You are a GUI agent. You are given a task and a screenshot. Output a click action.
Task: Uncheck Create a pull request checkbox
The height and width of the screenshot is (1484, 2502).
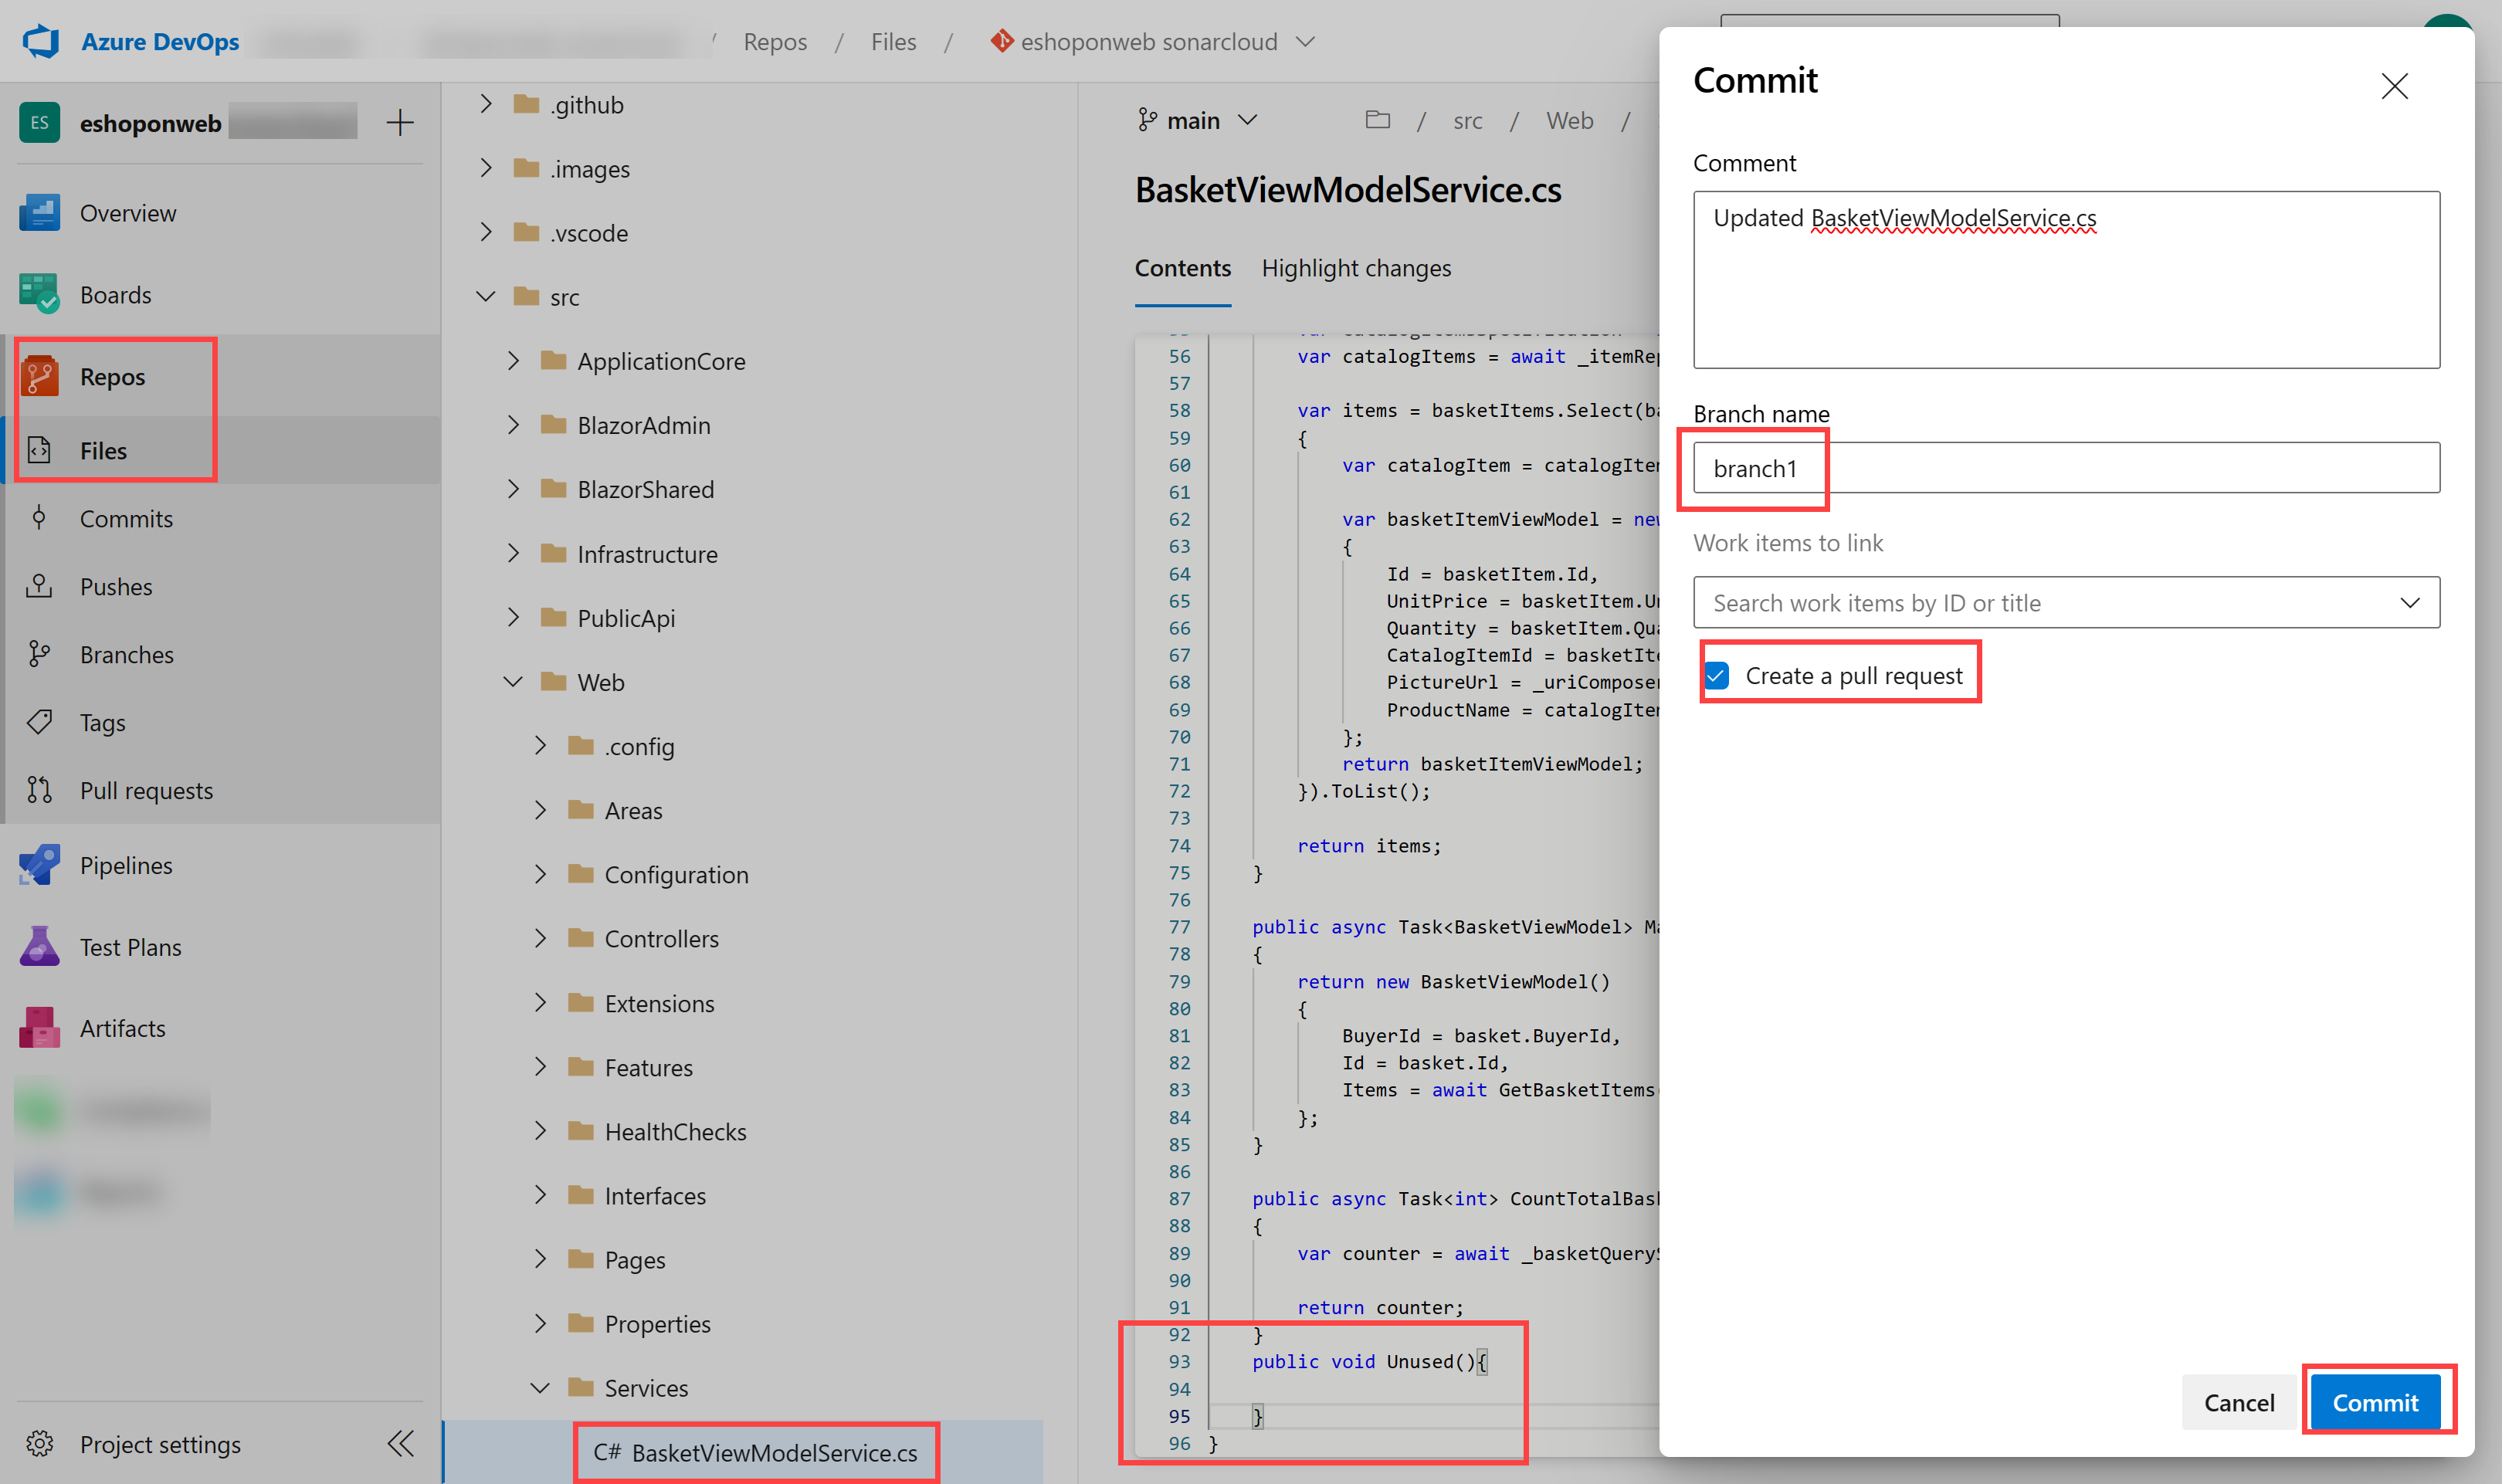[x=1717, y=676]
